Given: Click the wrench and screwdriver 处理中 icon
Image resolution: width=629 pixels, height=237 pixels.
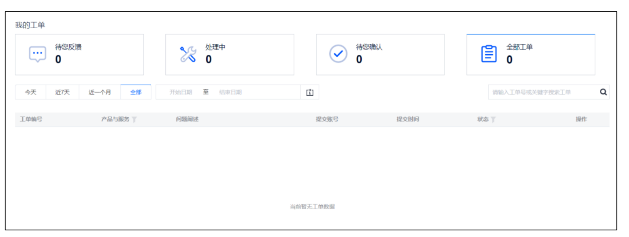Looking at the screenshot, I should pyautogui.click(x=188, y=54).
